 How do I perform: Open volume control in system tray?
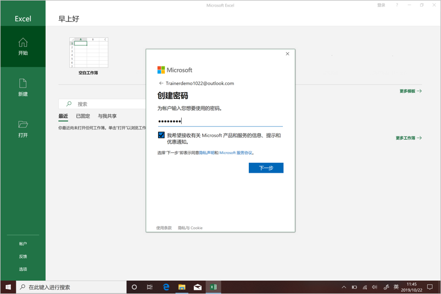(x=375, y=287)
